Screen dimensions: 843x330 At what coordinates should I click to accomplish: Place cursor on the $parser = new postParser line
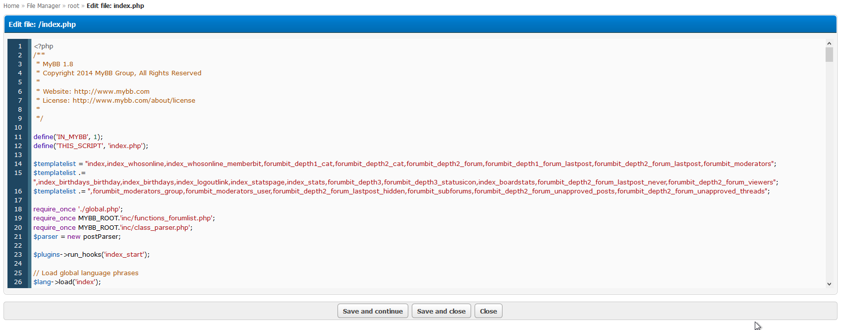pyautogui.click(x=77, y=237)
